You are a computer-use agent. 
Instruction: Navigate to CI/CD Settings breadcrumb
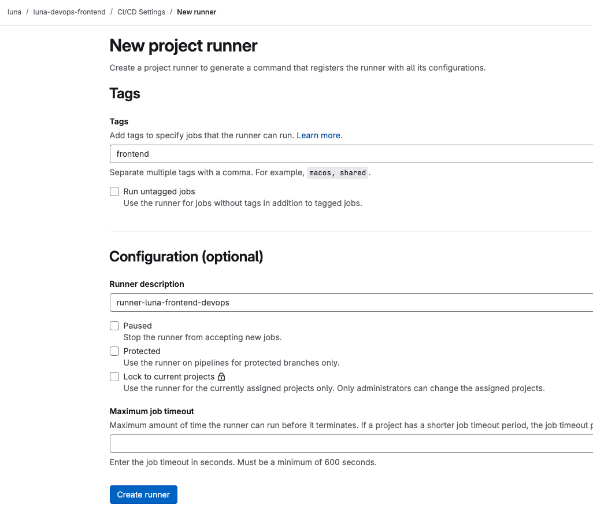(141, 12)
